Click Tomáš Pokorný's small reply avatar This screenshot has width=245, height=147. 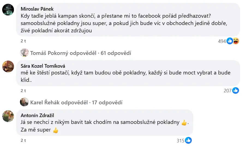point(24,53)
